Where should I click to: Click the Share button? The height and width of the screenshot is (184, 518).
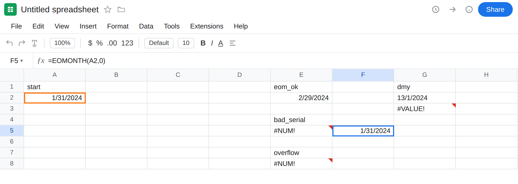[495, 9]
